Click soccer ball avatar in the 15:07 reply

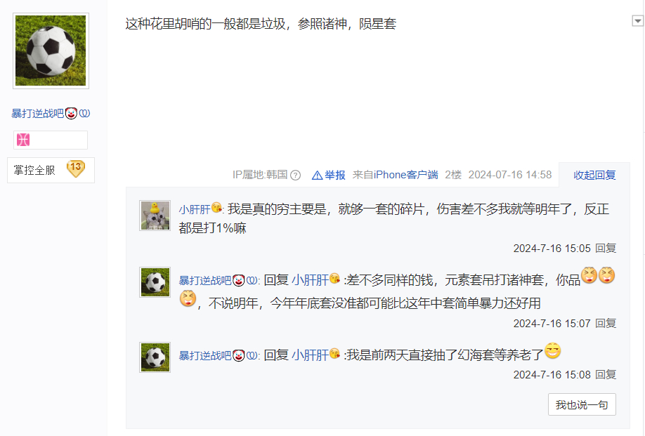tap(155, 282)
